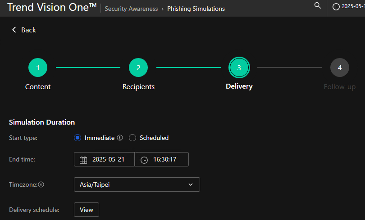Go to step 1 Content circle
Screen dimensions: 365x220
[x=38, y=67]
